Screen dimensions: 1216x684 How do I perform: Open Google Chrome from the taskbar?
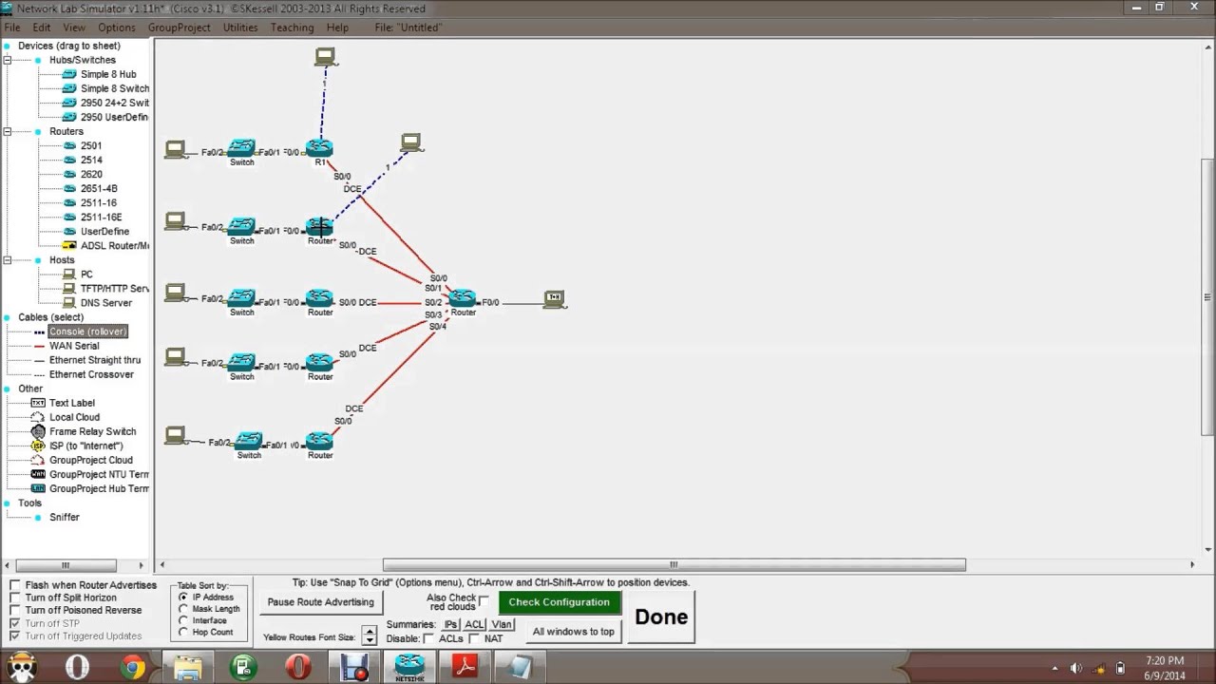pos(134,667)
